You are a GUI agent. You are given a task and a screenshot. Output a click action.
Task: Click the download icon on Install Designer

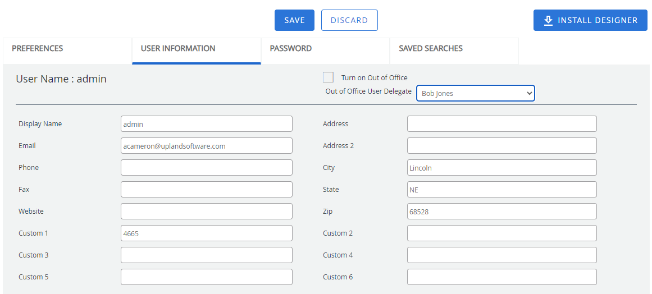[x=548, y=20]
